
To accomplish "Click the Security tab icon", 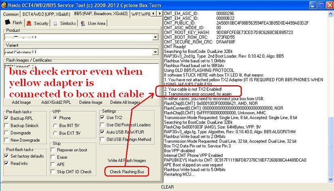I will coord(29,23).
